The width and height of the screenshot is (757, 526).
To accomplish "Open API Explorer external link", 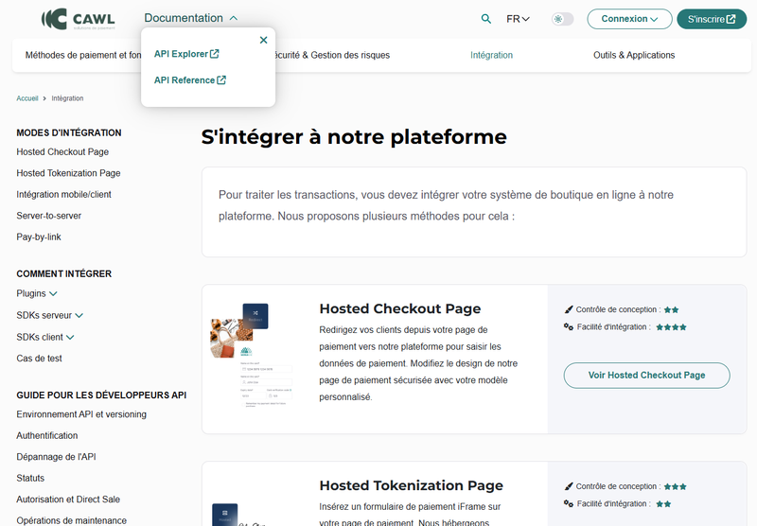I will point(186,54).
